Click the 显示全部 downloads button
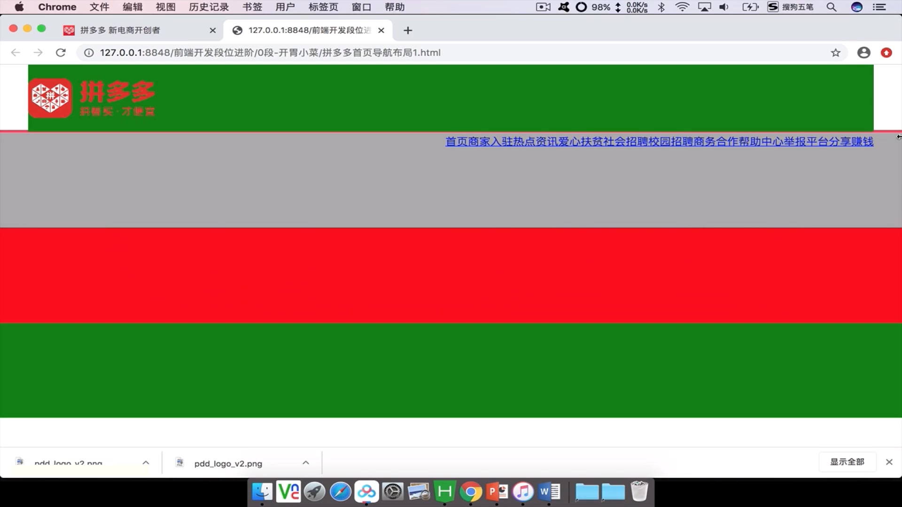The width and height of the screenshot is (902, 507). coord(847,462)
